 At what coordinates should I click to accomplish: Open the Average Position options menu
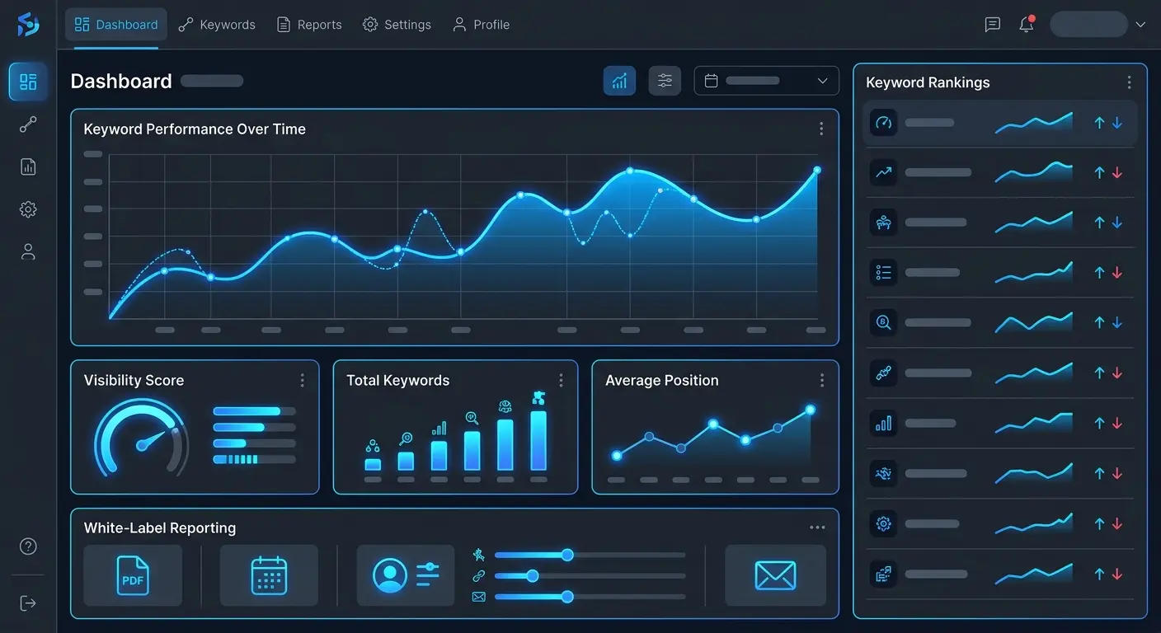[x=821, y=380]
